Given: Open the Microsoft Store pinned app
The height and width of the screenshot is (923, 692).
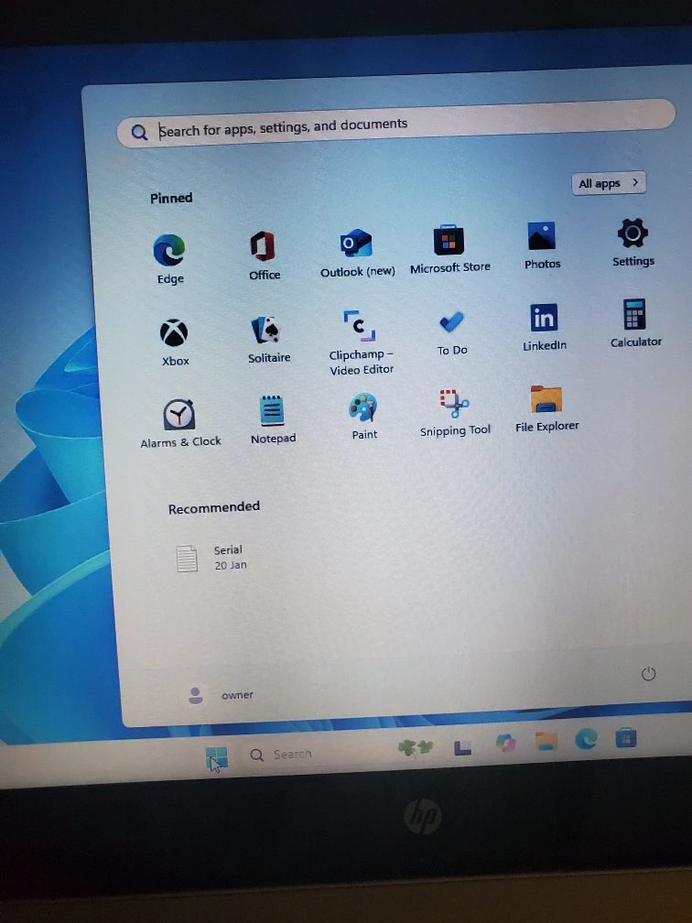Looking at the screenshot, I should (450, 250).
